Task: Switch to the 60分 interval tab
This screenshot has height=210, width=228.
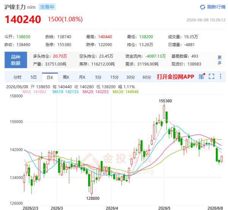Action: [147, 77]
